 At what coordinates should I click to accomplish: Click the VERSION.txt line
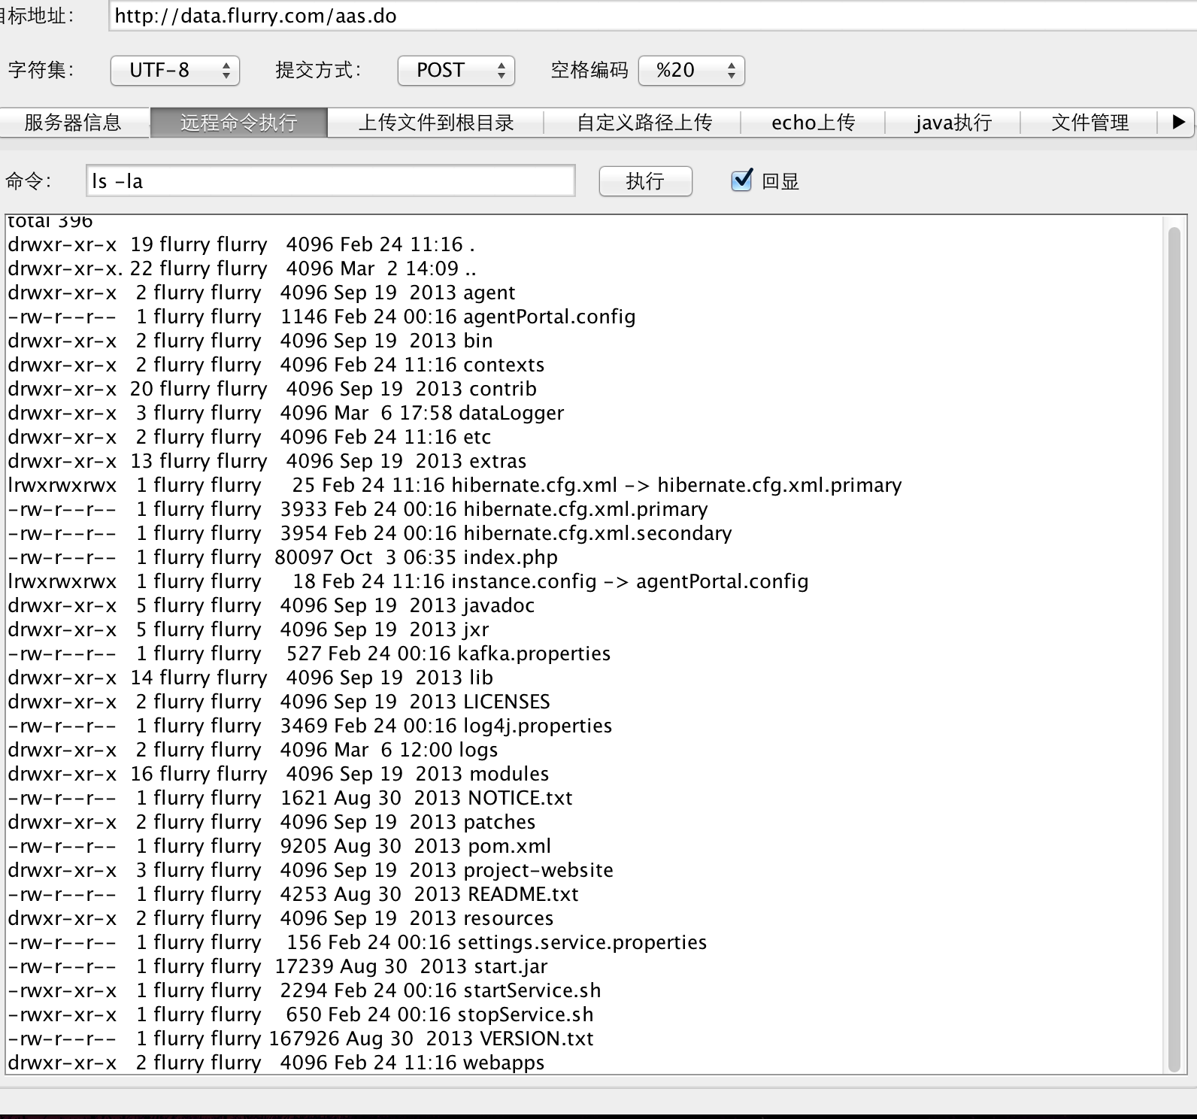[301, 1039]
